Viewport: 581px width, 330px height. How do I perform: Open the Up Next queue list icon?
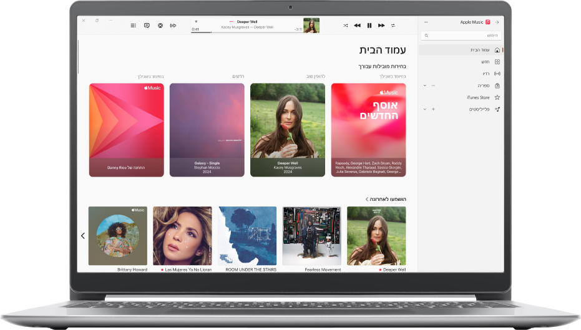pos(133,26)
